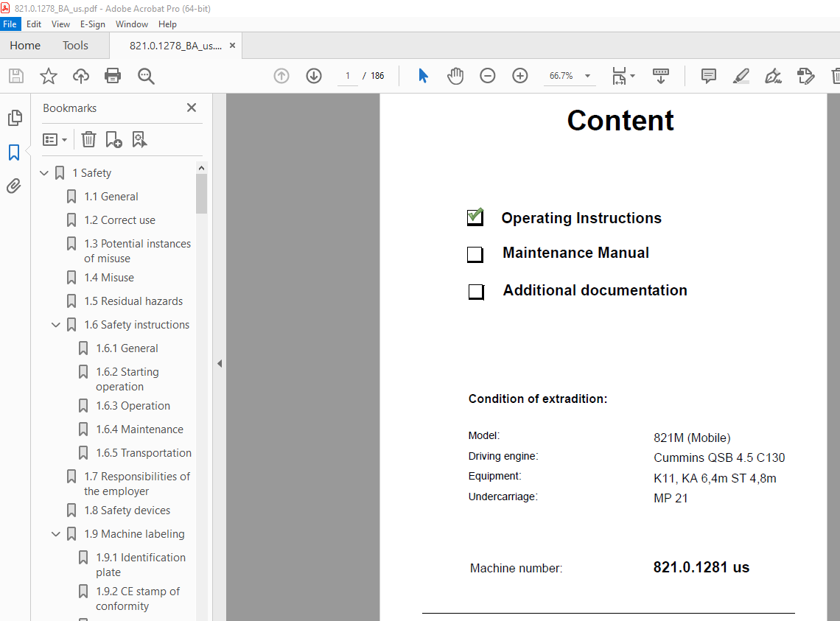Check the Operating Instructions checkbox

[475, 217]
